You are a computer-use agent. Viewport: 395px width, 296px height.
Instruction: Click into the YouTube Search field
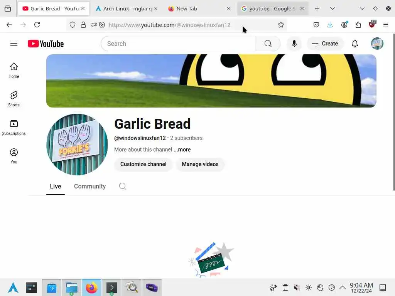point(178,44)
